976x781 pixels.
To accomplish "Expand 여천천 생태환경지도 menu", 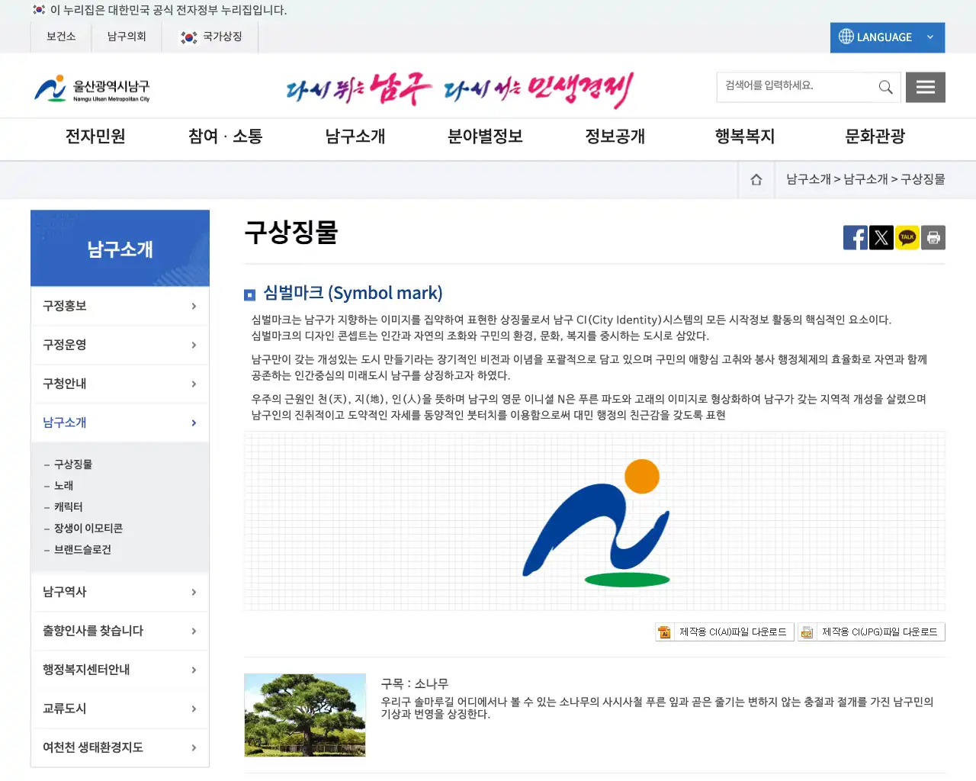I will coord(120,747).
